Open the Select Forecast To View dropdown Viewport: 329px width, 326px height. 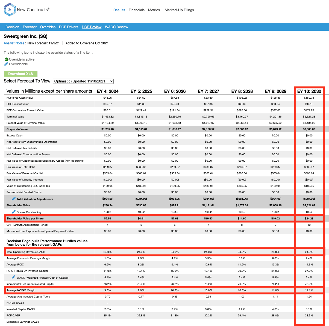[83, 81]
